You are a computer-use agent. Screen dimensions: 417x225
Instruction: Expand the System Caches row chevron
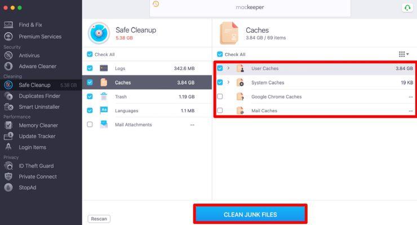(x=228, y=82)
